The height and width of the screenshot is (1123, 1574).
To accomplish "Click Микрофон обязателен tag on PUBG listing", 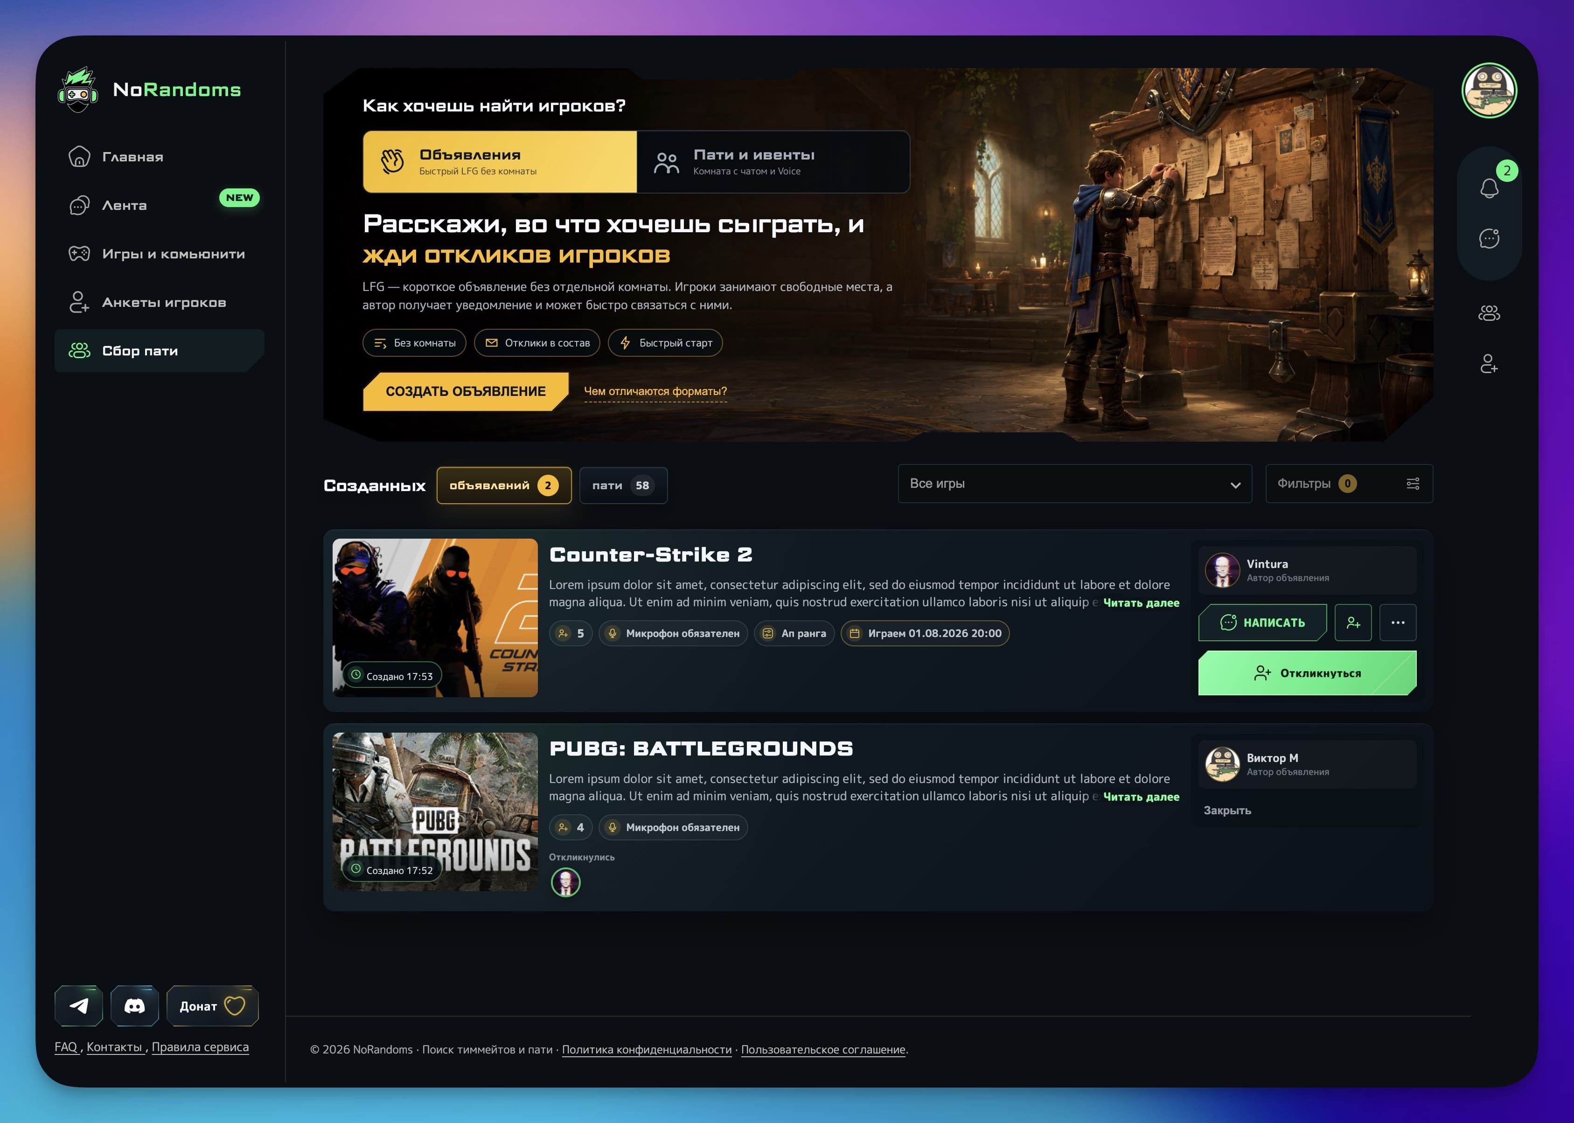I will (674, 827).
